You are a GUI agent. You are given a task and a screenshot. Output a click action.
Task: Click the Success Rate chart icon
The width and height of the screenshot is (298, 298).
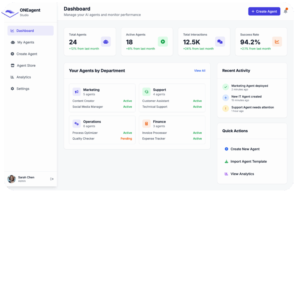pyautogui.click(x=277, y=42)
